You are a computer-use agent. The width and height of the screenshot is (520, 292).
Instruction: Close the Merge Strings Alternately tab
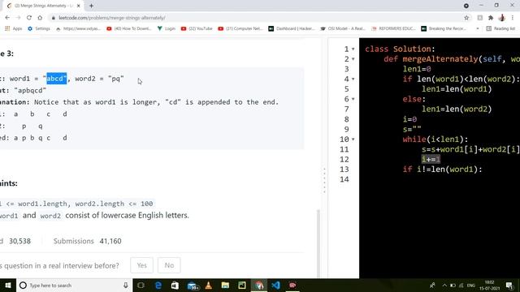(79, 6)
